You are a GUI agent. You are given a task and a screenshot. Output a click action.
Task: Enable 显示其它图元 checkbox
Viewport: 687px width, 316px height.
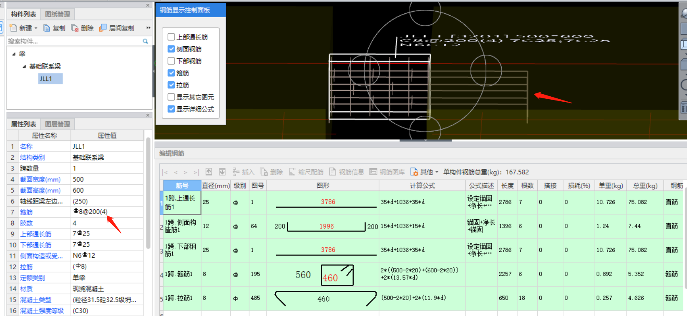[x=171, y=97]
